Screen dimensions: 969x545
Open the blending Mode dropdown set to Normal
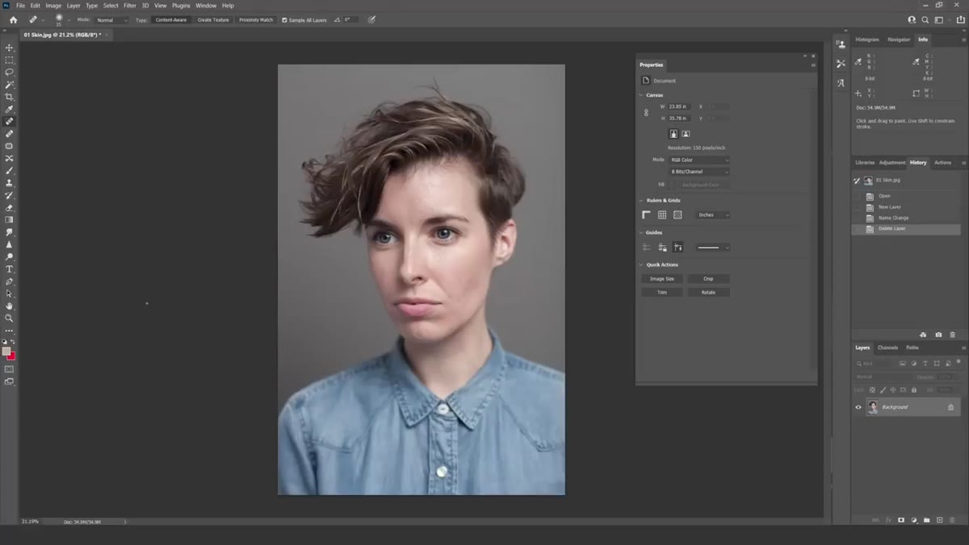(x=111, y=19)
